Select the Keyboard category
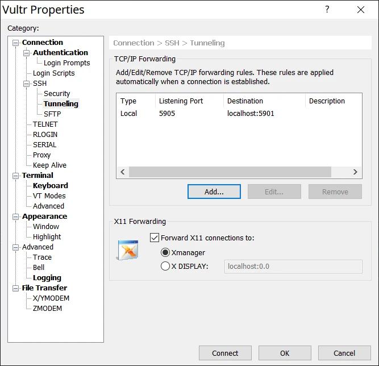379x366 pixels. [50, 186]
